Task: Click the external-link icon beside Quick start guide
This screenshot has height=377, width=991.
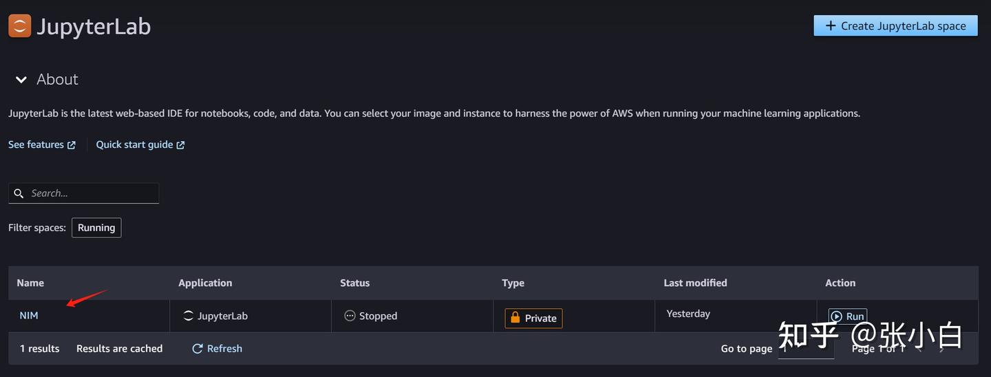Action: 180,145
